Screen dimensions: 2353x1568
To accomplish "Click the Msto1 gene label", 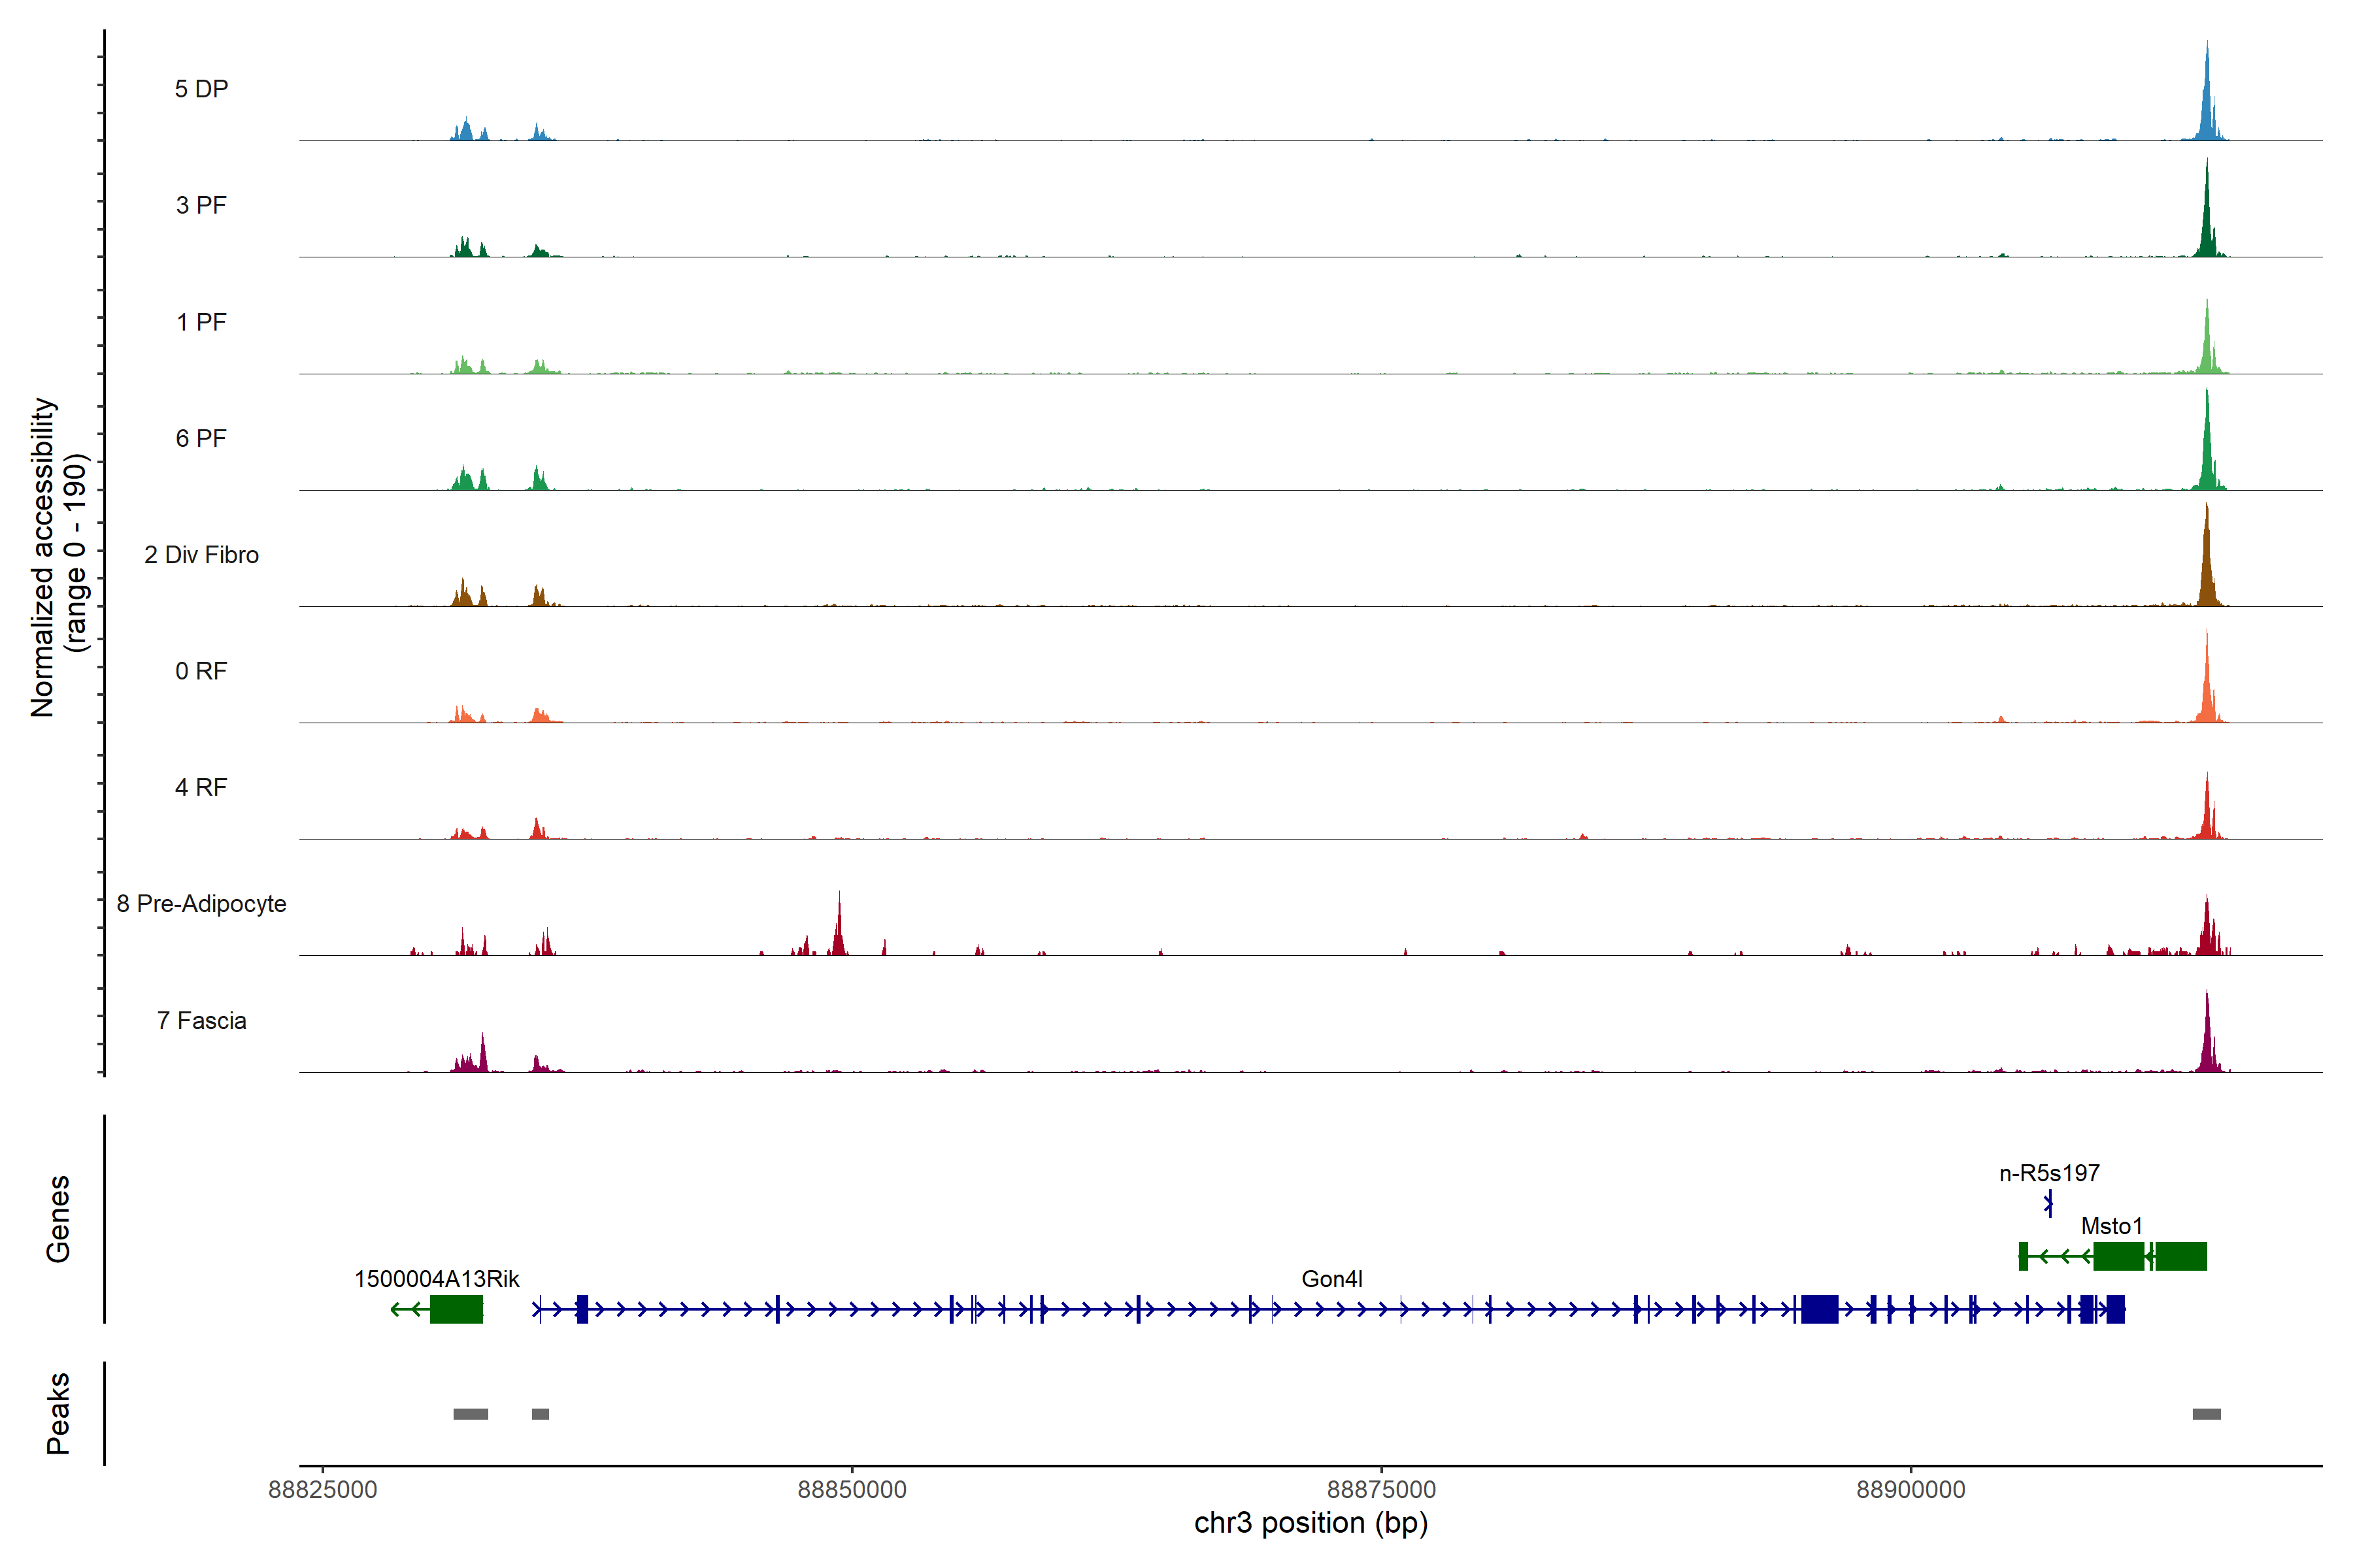I will (x=2111, y=1226).
